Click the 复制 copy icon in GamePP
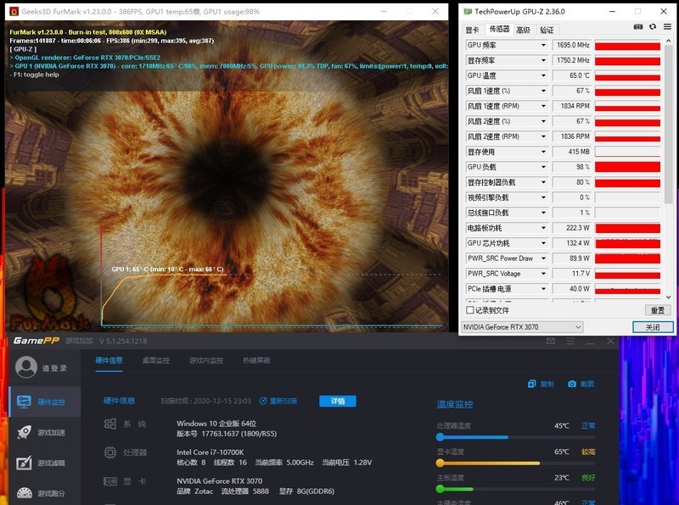679x505 pixels. [x=531, y=384]
